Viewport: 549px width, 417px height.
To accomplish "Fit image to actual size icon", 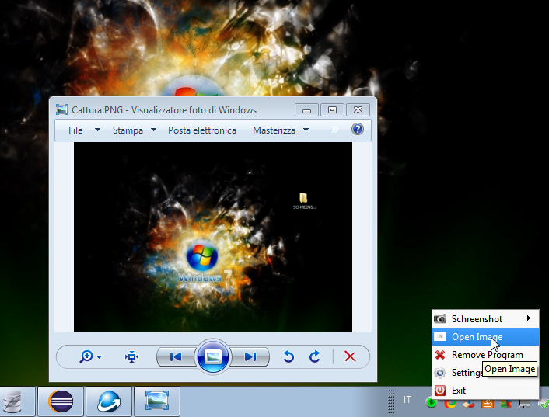I will [x=131, y=357].
